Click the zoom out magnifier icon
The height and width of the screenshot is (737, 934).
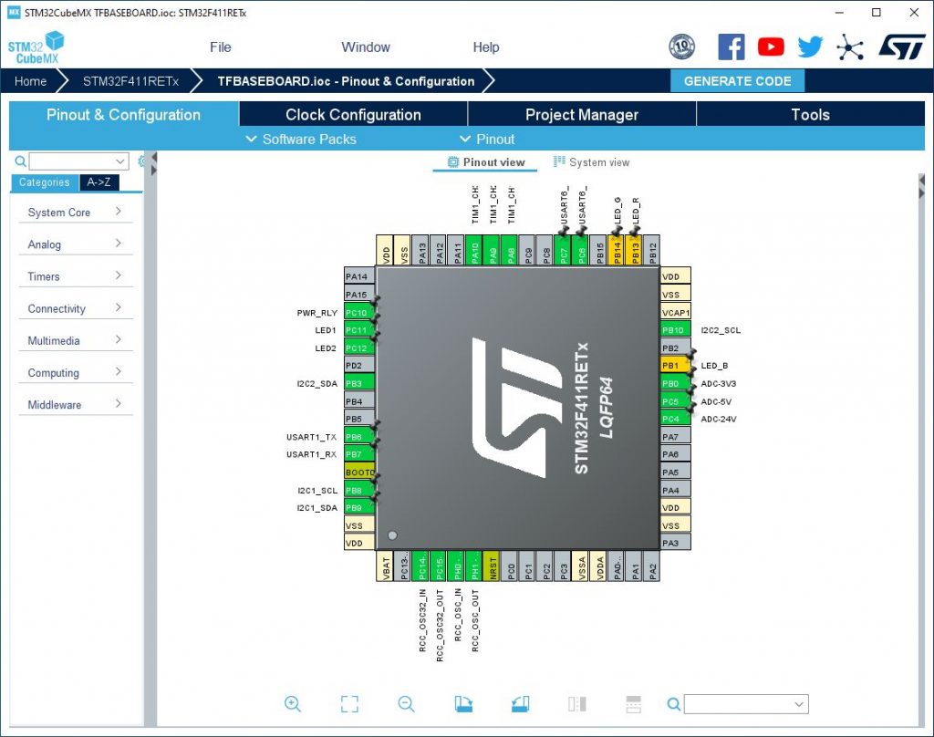click(x=407, y=703)
